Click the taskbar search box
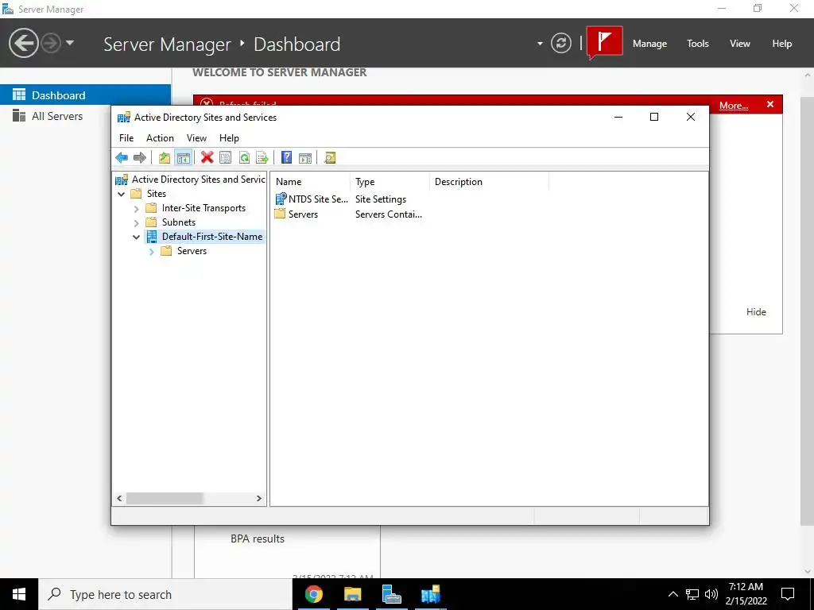 165,594
